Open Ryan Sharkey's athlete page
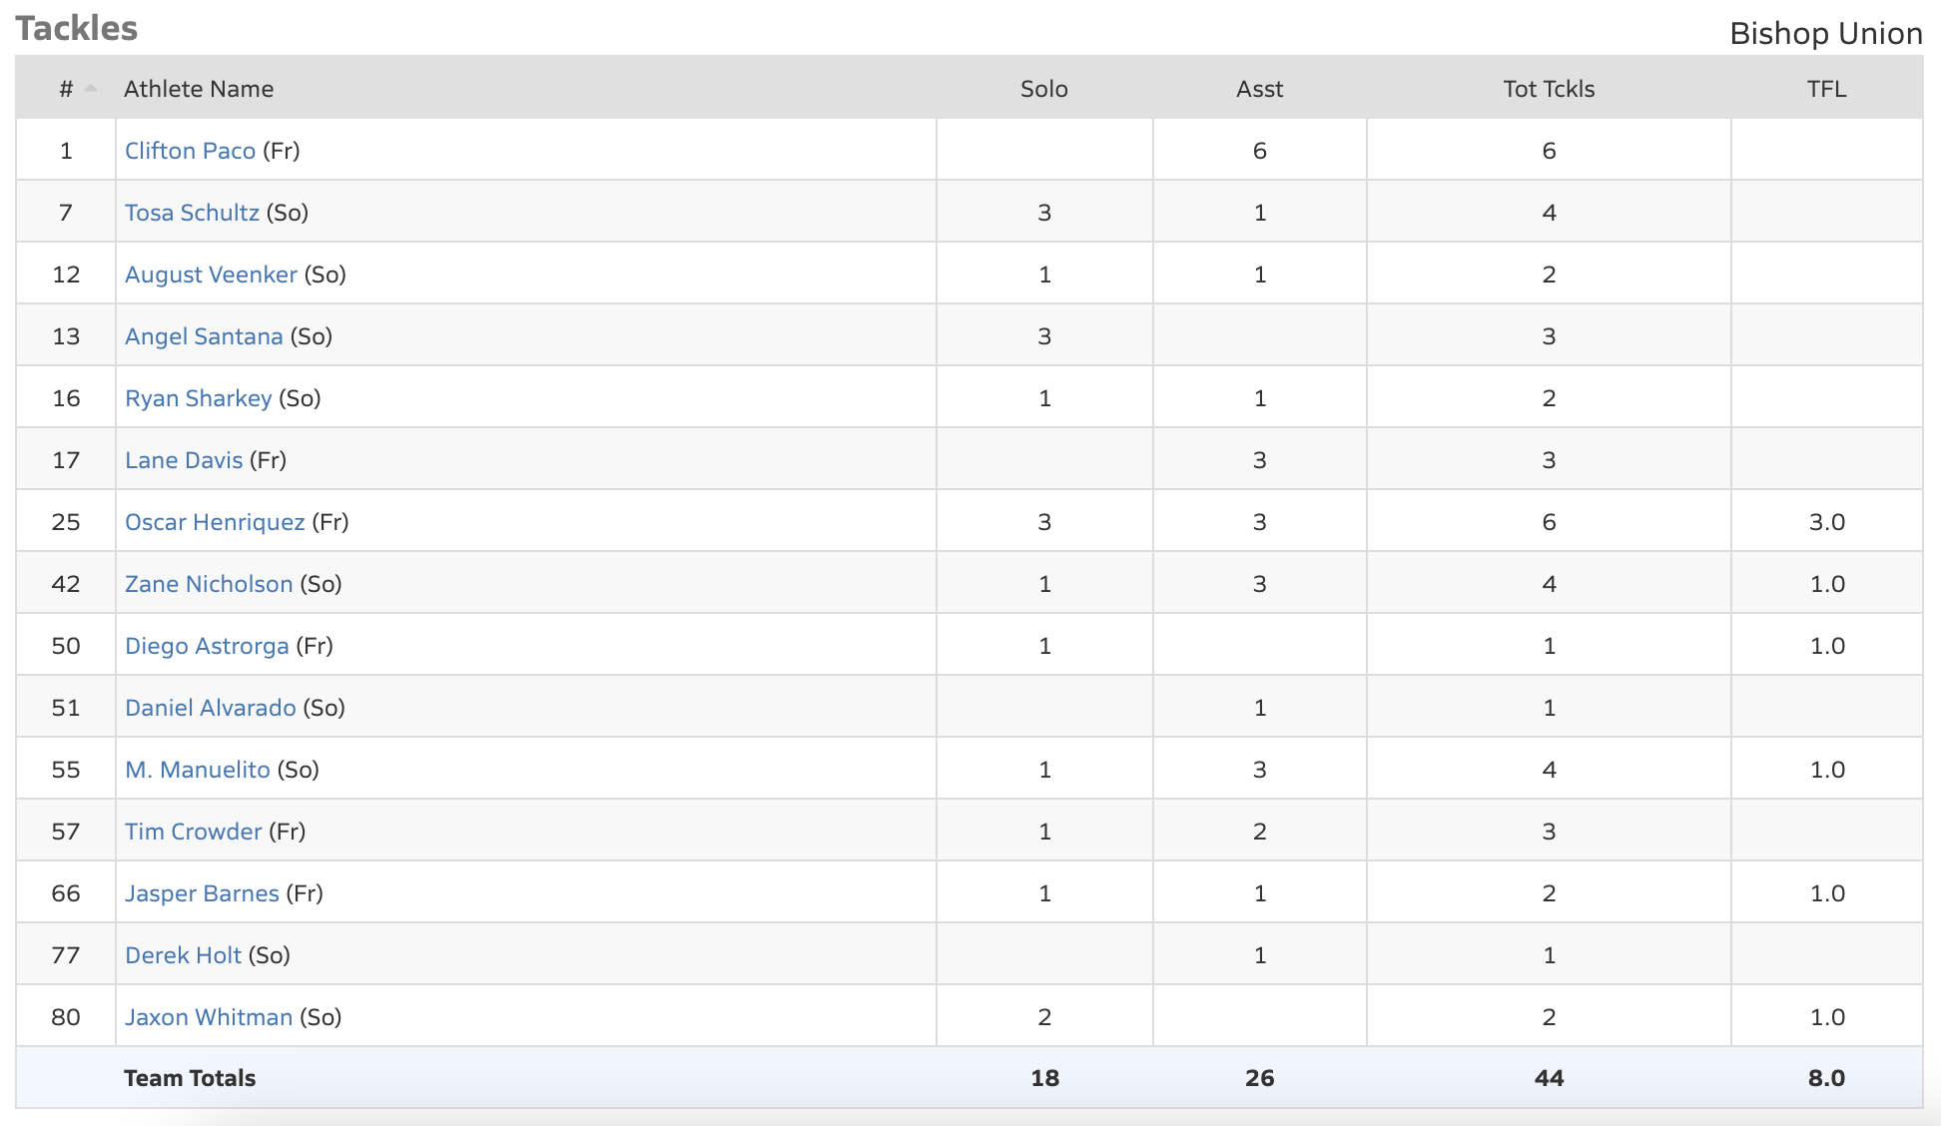 (198, 398)
